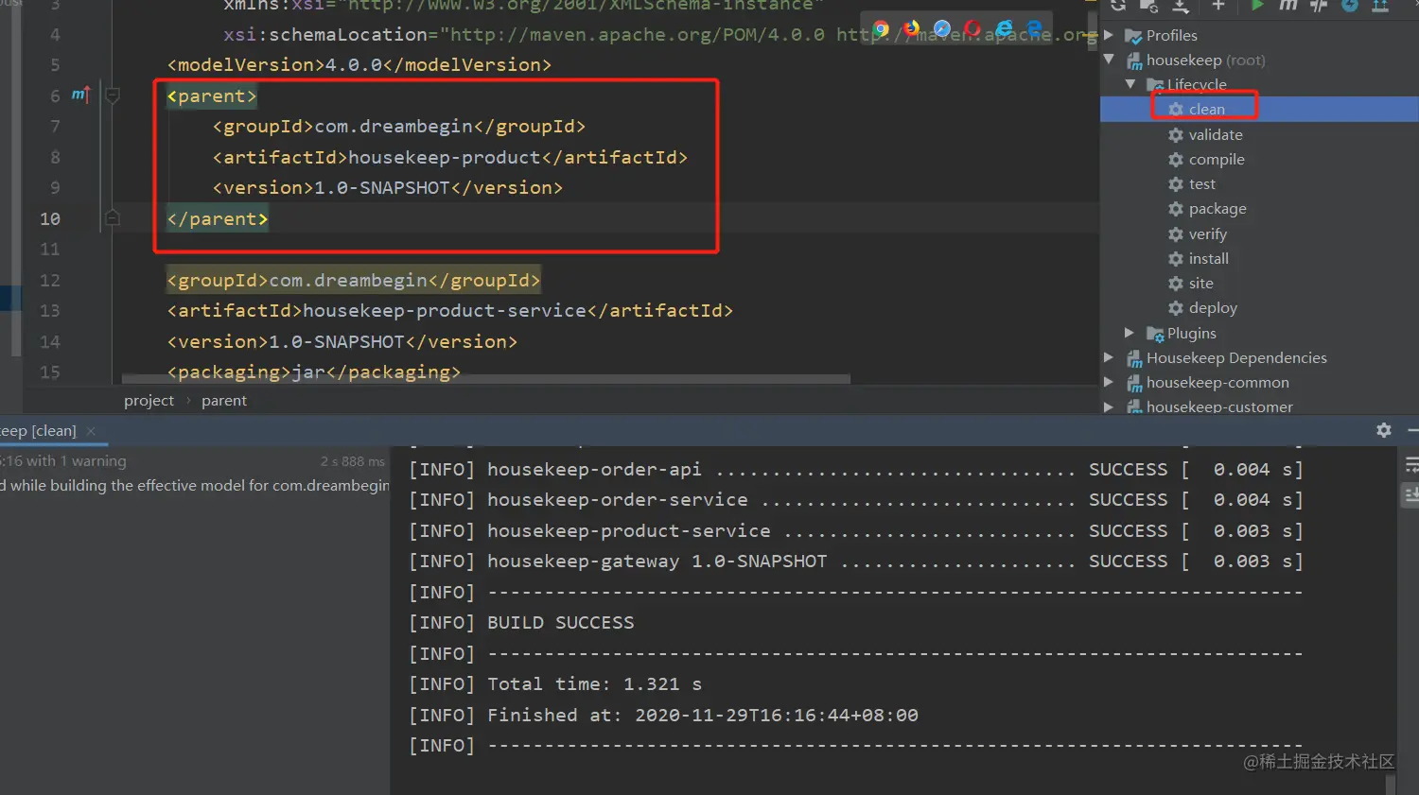The height and width of the screenshot is (795, 1419).
Task: Click the 'BUILD SUCCESS' console line
Action: tap(561, 622)
